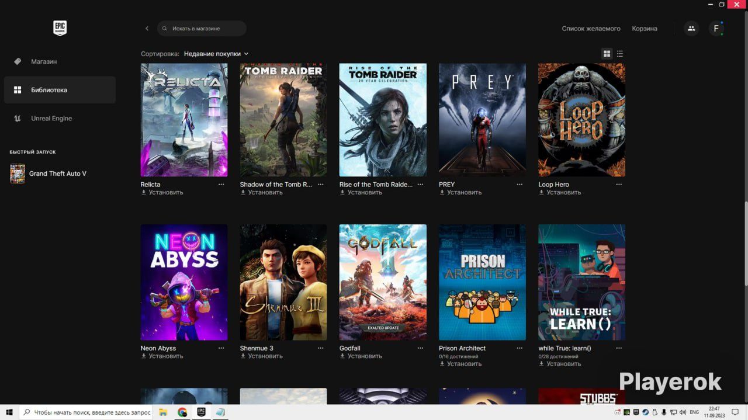This screenshot has height=420, width=748.
Task: Click Установить under Prison Architect
Action: pyautogui.click(x=460, y=364)
